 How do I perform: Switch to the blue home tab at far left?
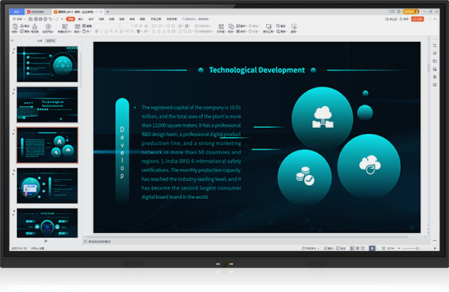[x=17, y=12]
